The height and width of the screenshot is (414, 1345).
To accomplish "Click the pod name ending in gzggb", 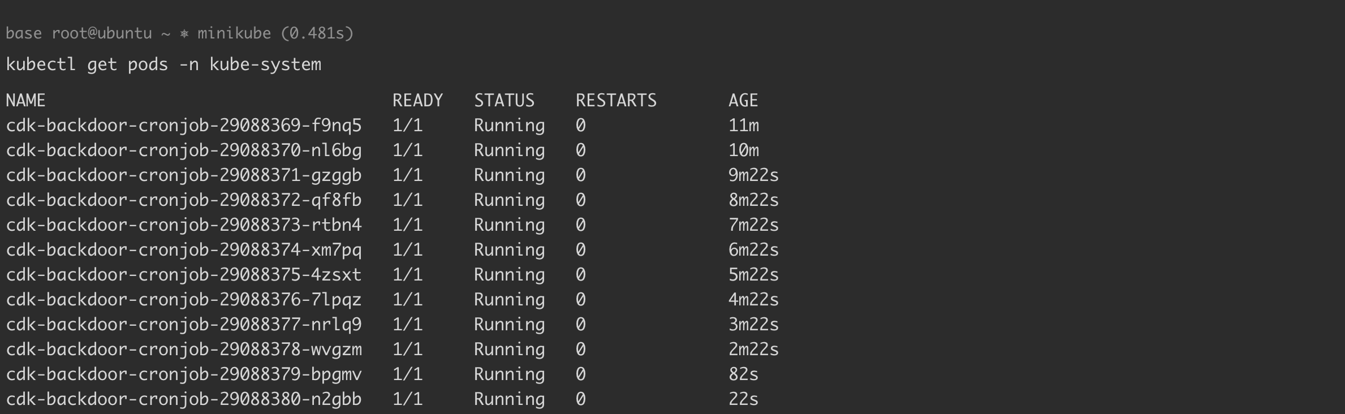I will (184, 175).
